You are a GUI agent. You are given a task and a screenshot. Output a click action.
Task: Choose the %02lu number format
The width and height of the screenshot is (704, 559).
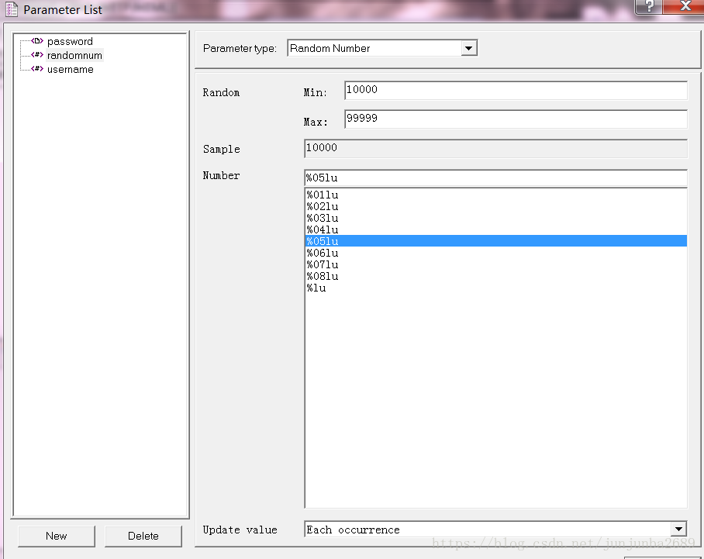[x=495, y=206]
